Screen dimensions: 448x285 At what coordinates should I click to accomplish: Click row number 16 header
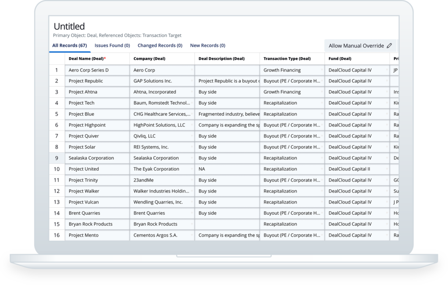coord(57,235)
